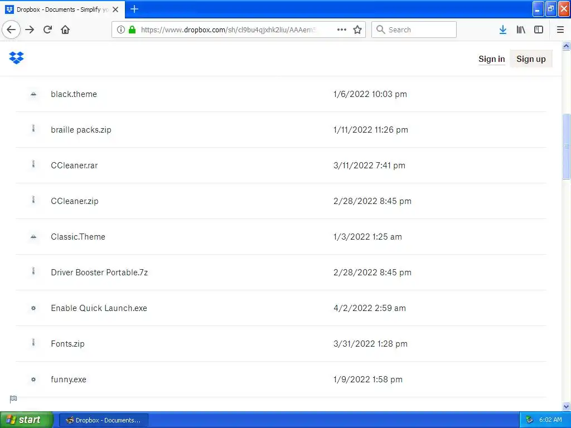Image resolution: width=571 pixels, height=428 pixels.
Task: Click the date 1/3/2022 1:25 am
Action: coord(368,237)
